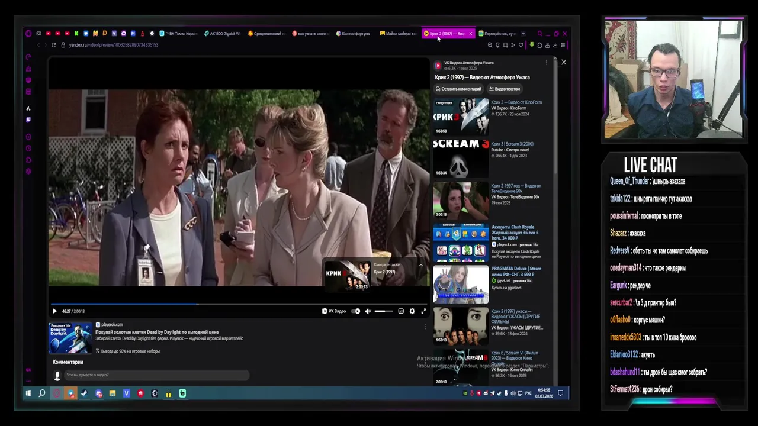The height and width of the screenshot is (426, 758).
Task: Open Крик 3 KinoForm video thumbnail
Action: click(461, 117)
